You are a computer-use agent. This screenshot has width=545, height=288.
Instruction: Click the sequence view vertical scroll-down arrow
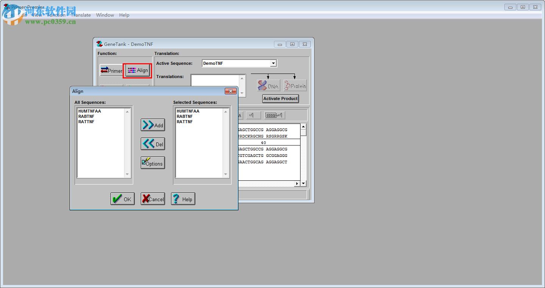pyautogui.click(x=303, y=183)
